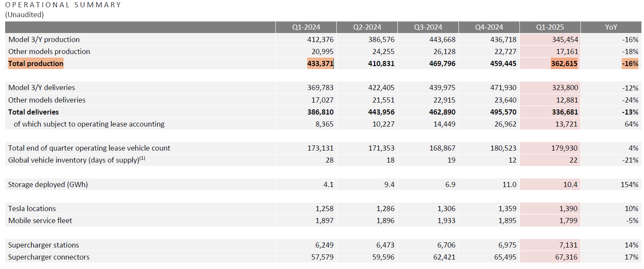Click the highlighted 362,615 cell
The height and width of the screenshot is (269, 644).
[565, 63]
